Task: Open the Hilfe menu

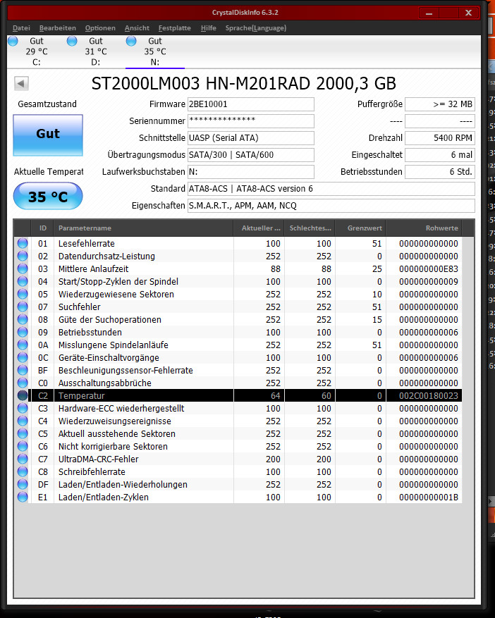Action: [x=208, y=28]
